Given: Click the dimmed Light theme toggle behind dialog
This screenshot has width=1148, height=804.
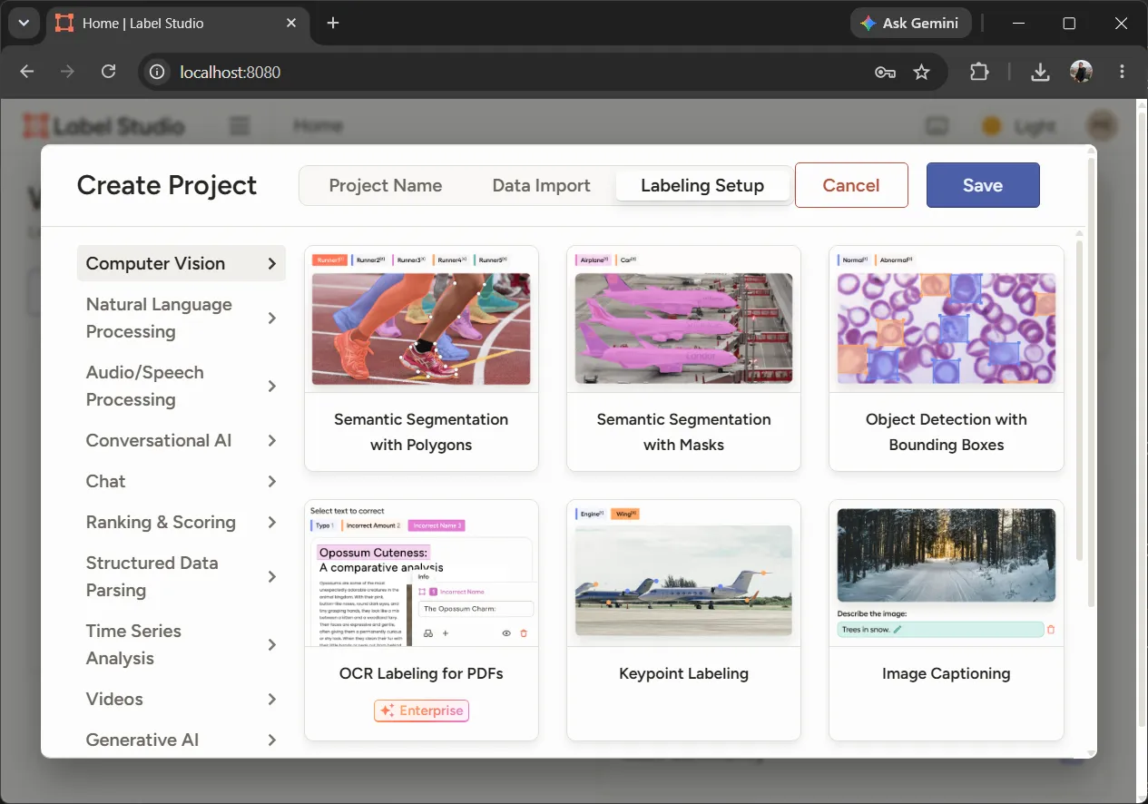Looking at the screenshot, I should (x=1019, y=126).
